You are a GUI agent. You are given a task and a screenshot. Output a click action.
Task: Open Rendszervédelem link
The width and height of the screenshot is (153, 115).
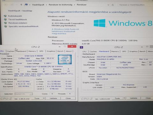click(x=18, y=23)
